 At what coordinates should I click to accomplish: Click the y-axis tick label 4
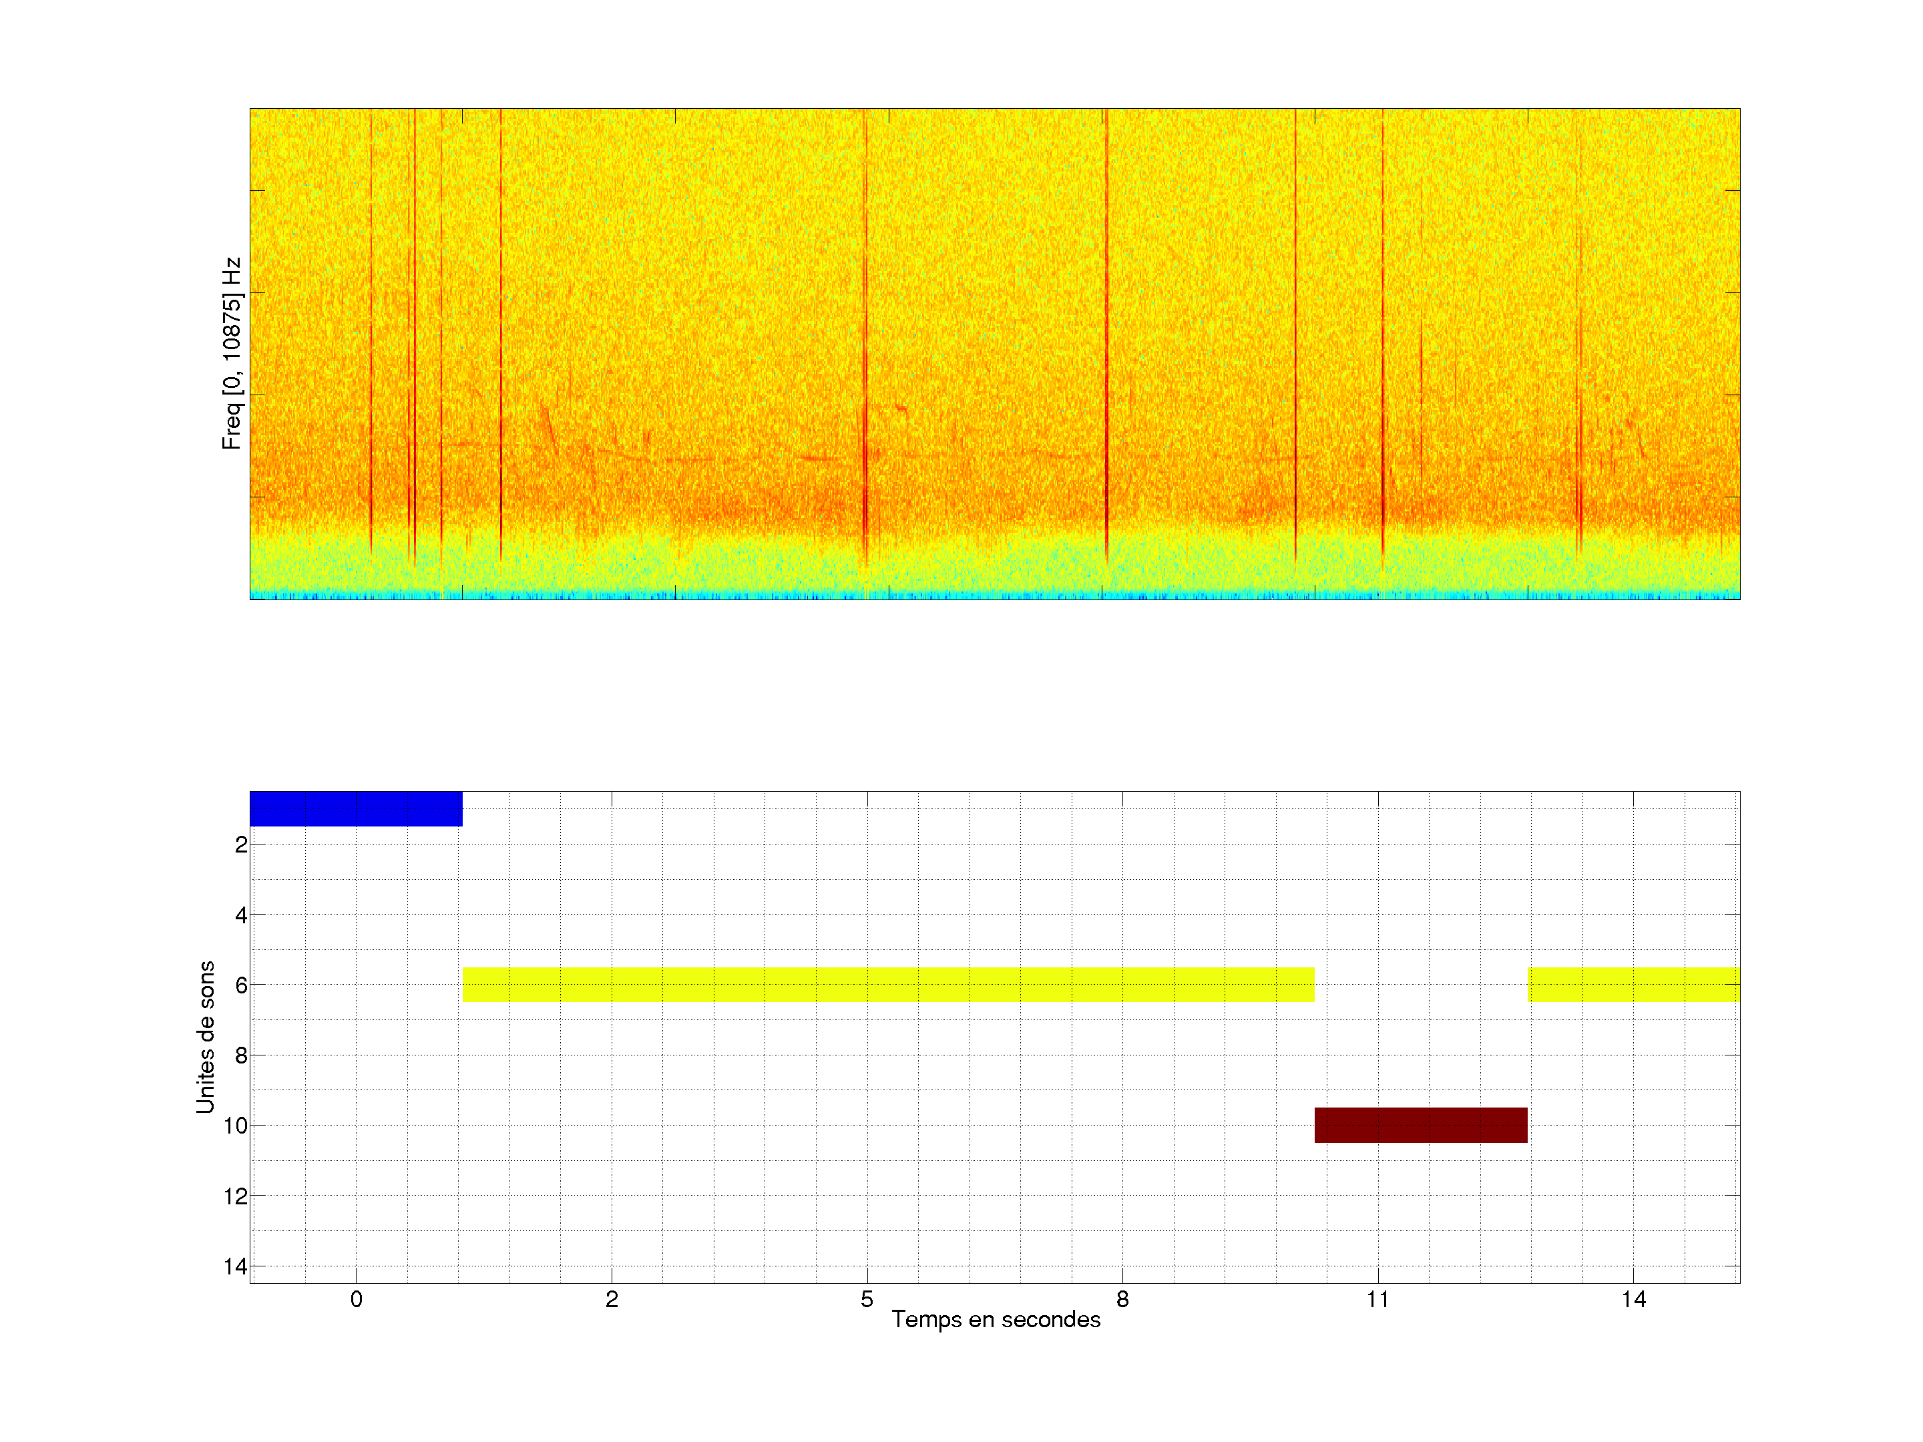(x=241, y=915)
